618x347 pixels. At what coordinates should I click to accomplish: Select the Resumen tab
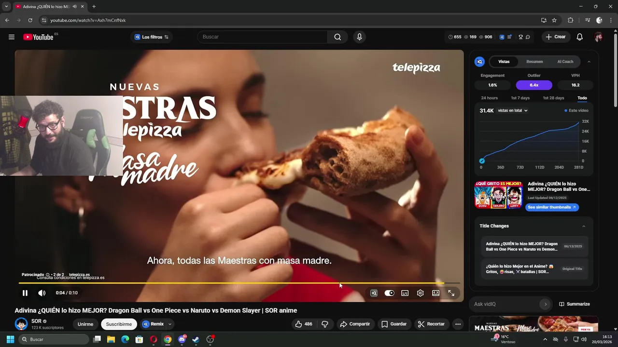534,62
